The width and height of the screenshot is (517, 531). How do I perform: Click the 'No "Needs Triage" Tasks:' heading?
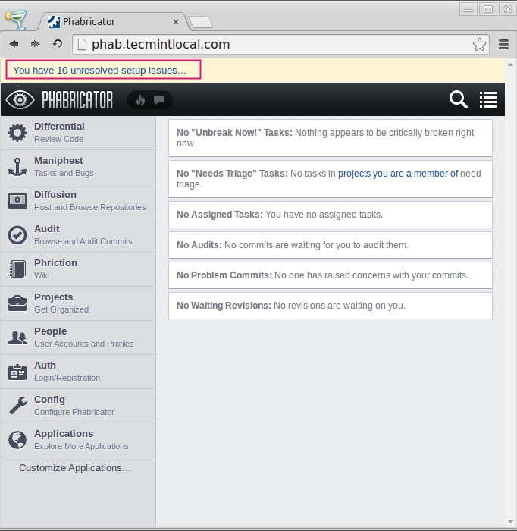tap(232, 174)
